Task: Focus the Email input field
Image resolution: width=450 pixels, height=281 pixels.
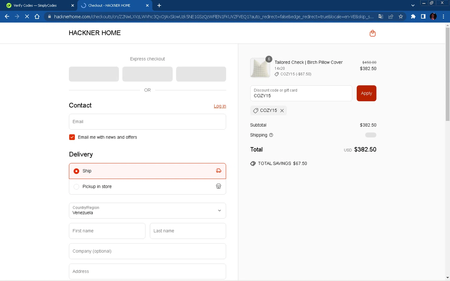Action: (147, 122)
